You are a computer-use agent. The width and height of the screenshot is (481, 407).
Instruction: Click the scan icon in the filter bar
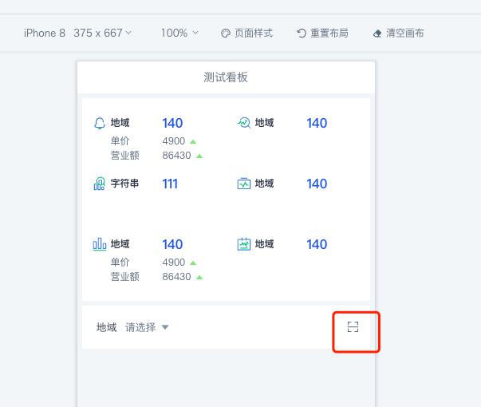(353, 326)
